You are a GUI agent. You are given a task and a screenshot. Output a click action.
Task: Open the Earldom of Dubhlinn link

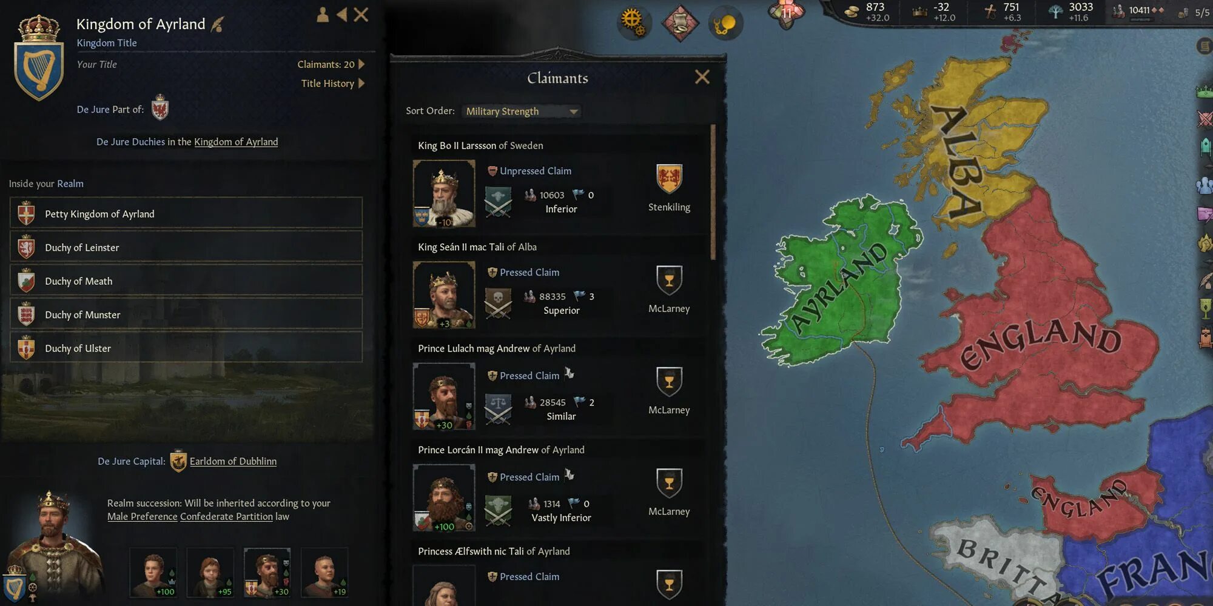[233, 461]
